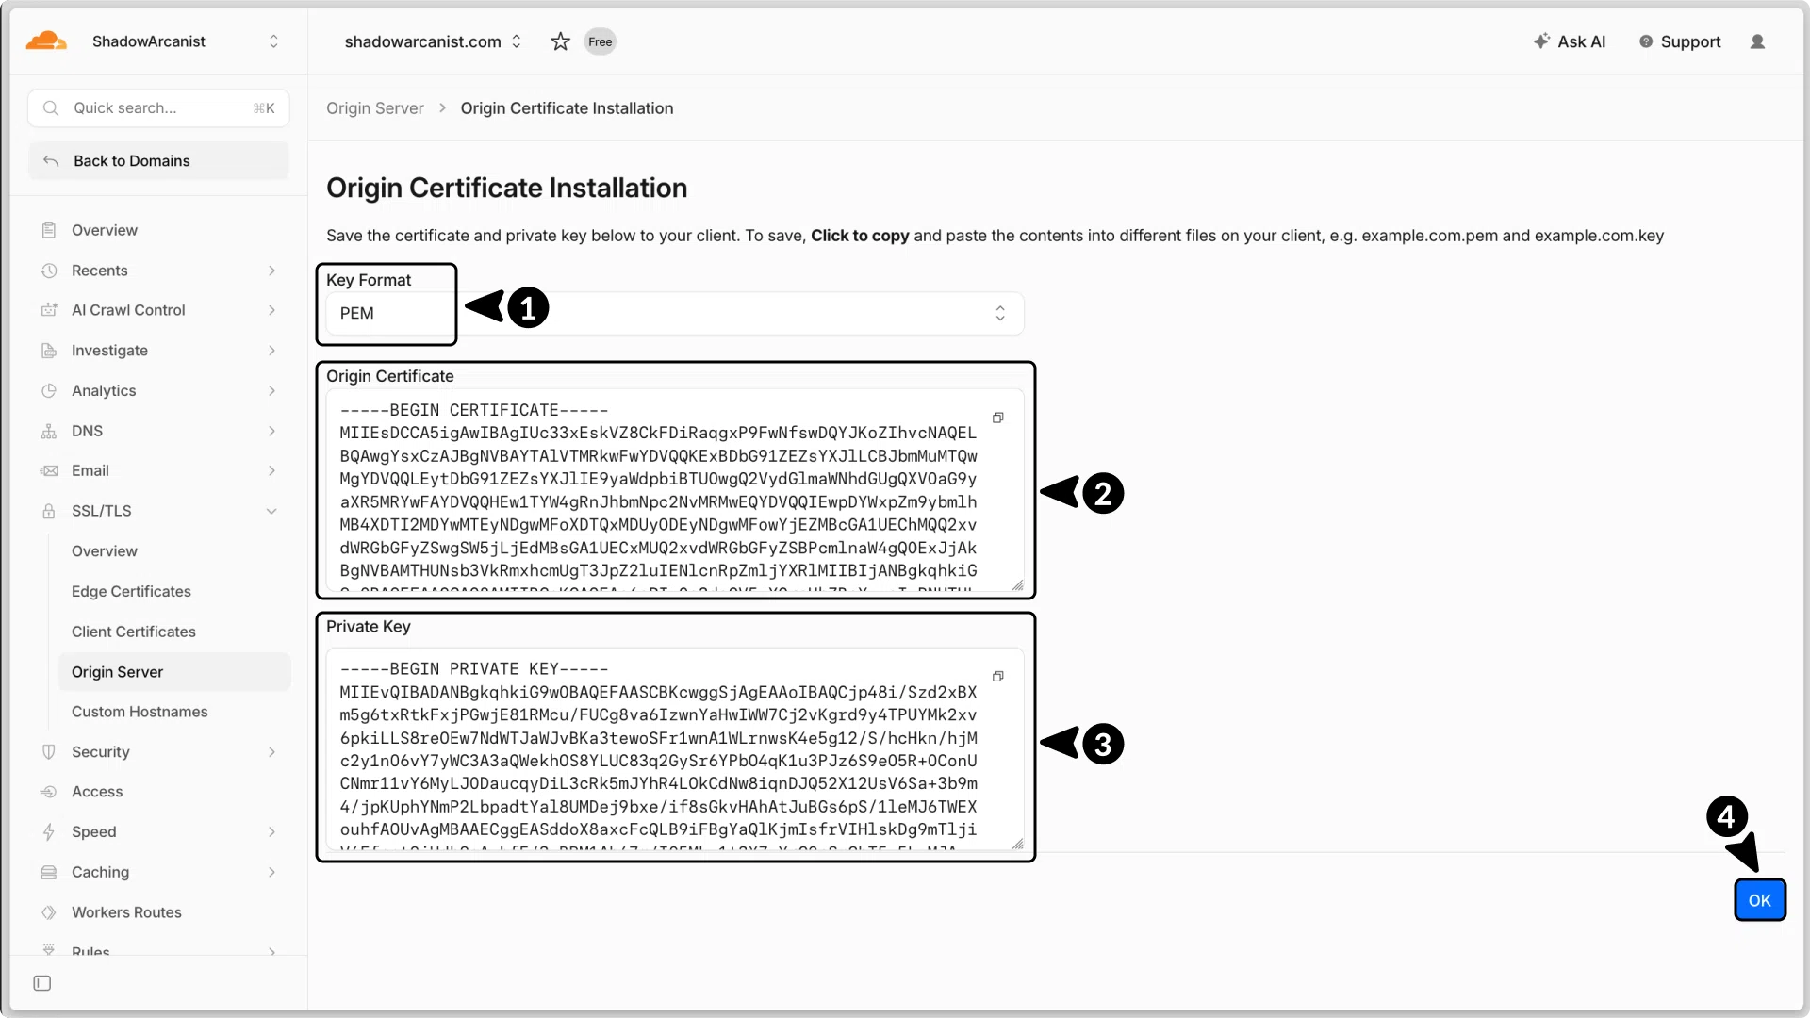This screenshot has height=1018, width=1810.
Task: Click the SSL/TLS lock icon
Action: (x=49, y=511)
